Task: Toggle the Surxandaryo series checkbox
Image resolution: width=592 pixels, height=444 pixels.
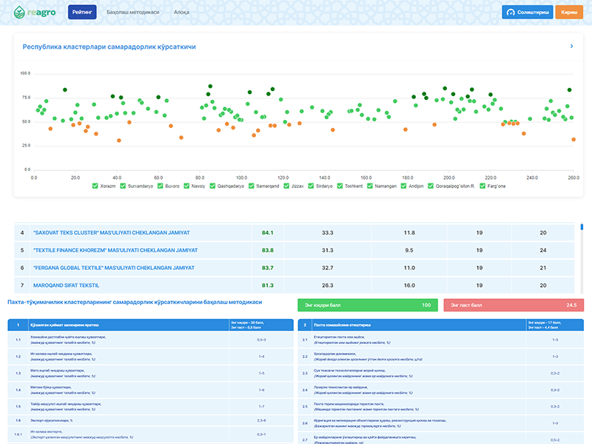Action: [124, 186]
